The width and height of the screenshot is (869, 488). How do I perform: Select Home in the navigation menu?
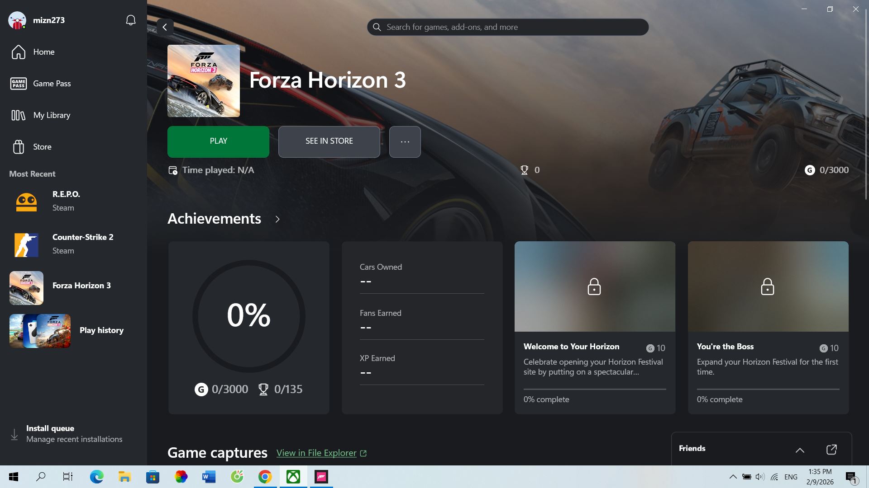click(18, 52)
